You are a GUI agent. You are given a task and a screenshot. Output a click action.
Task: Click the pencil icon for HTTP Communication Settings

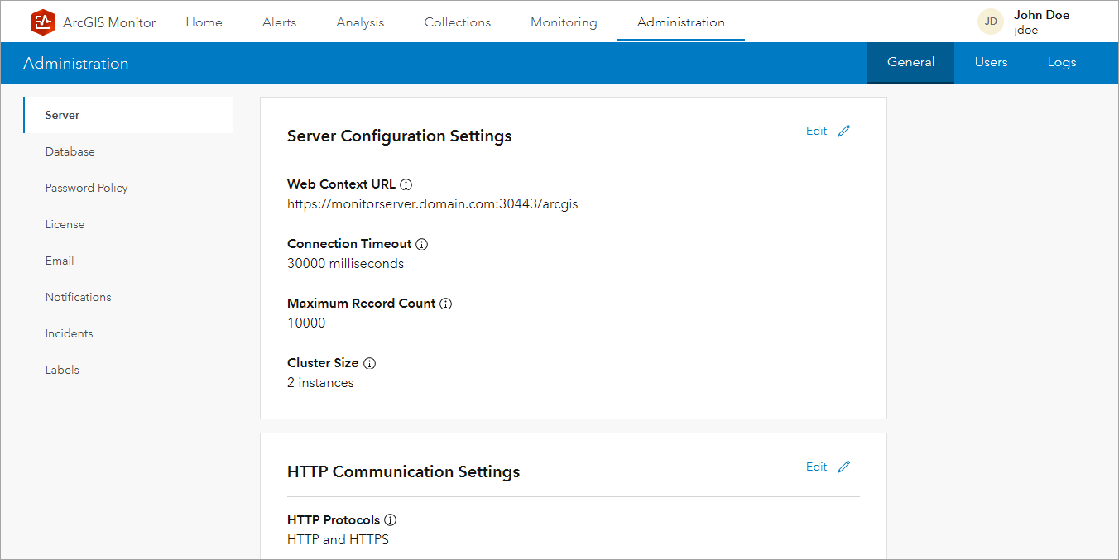[x=844, y=467]
